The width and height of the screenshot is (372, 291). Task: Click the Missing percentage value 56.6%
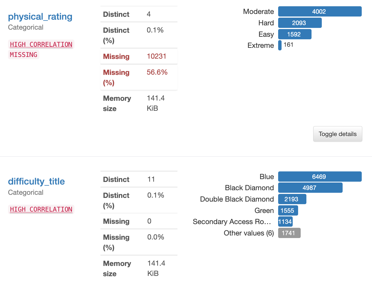pos(157,72)
